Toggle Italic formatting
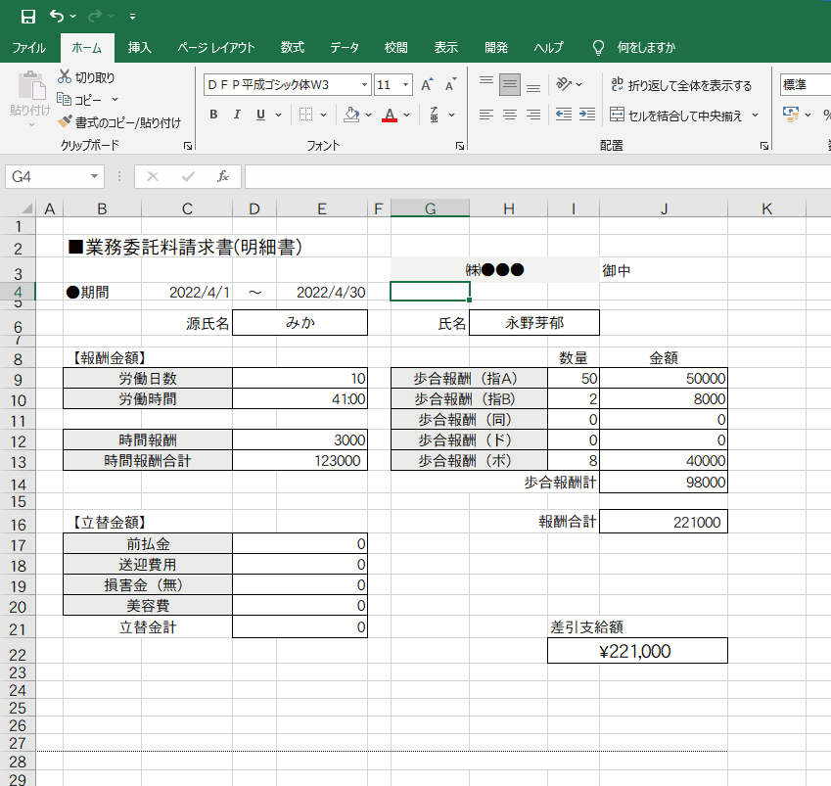 237,115
